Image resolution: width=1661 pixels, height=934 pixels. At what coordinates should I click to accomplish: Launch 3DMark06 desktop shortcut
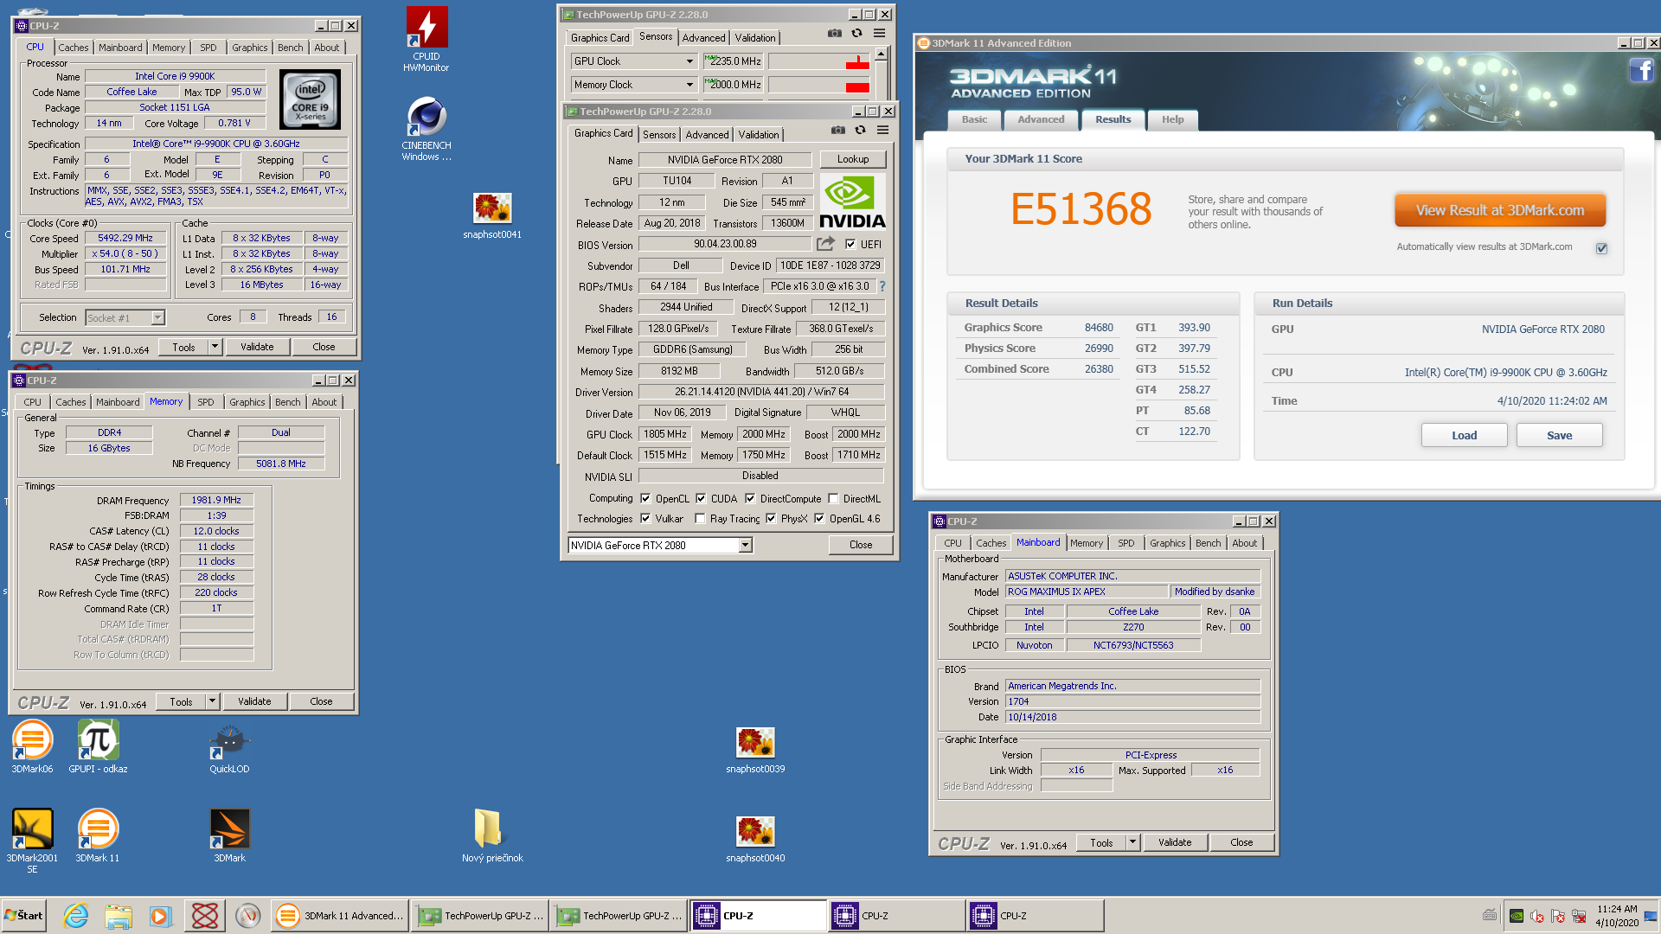[32, 746]
